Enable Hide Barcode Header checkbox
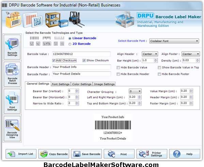Viewport: 204px width, 167px height. pyautogui.click(x=118, y=74)
